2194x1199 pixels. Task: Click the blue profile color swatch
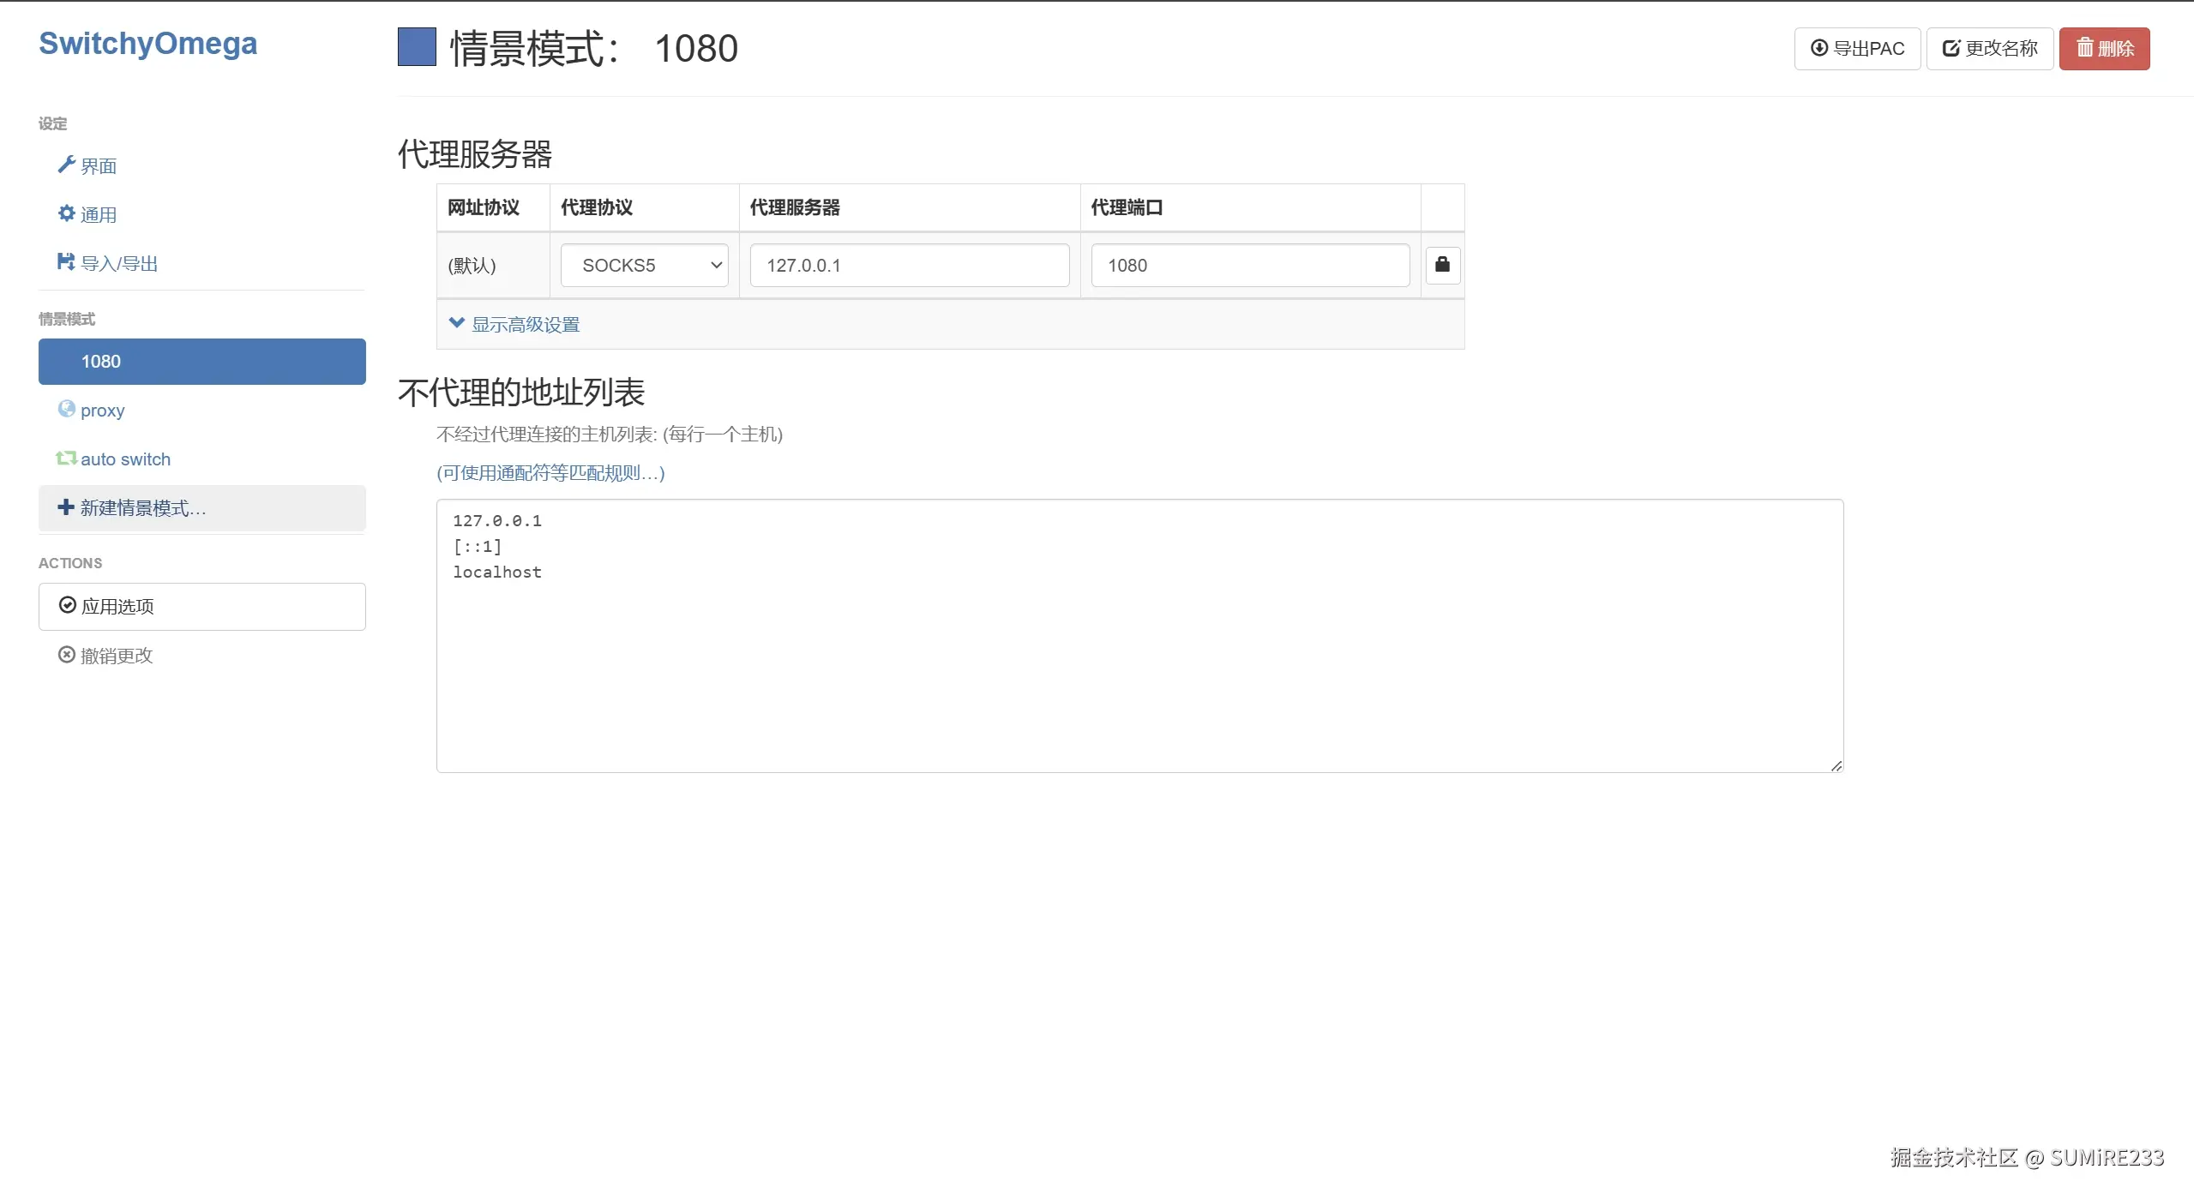coord(417,47)
